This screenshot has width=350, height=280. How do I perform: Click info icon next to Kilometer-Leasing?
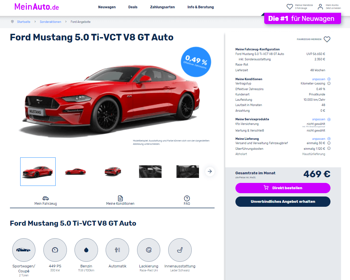[x=329, y=84]
